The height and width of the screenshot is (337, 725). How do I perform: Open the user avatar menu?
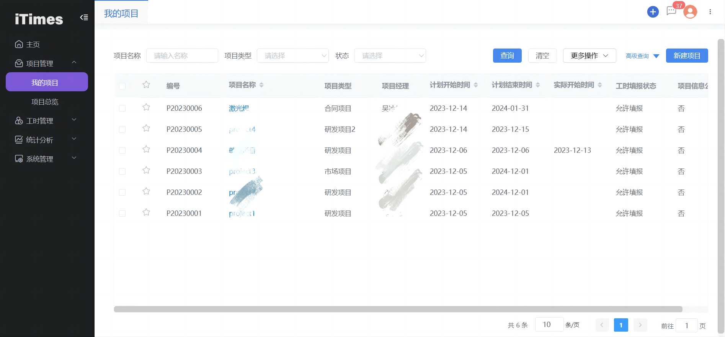pos(690,12)
